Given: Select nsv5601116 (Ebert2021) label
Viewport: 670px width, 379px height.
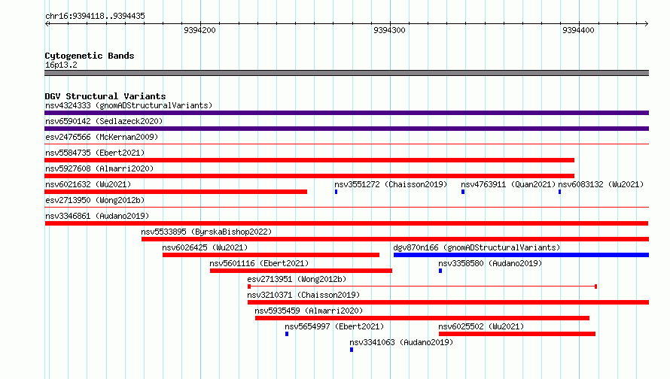Looking at the screenshot, I should (x=259, y=263).
